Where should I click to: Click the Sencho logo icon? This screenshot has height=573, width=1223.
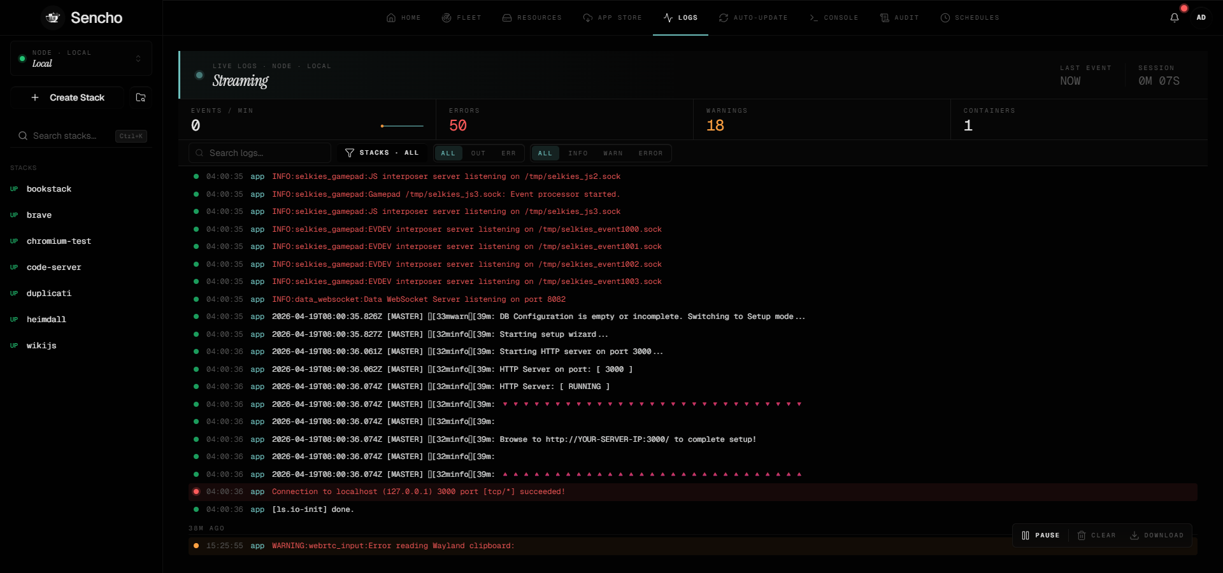[53, 18]
